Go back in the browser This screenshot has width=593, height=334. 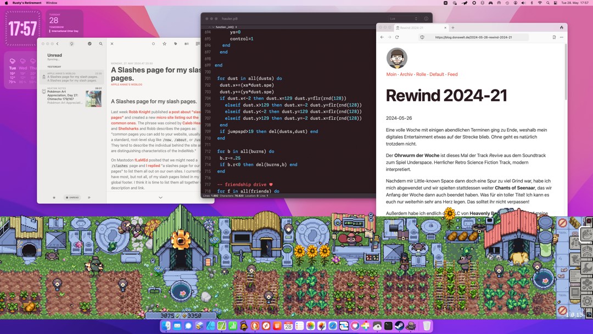[382, 37]
